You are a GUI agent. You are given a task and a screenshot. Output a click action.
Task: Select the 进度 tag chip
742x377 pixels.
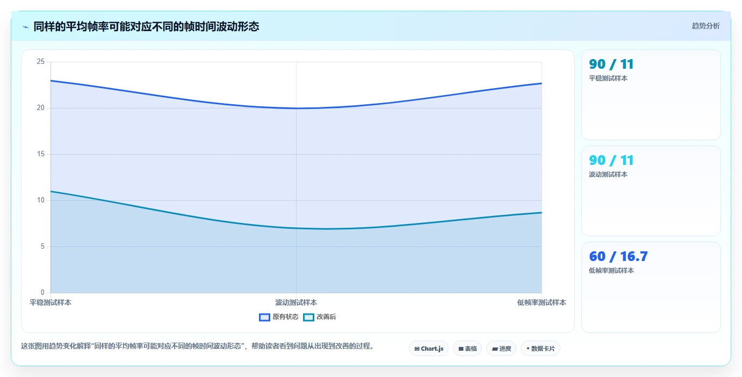click(501, 349)
